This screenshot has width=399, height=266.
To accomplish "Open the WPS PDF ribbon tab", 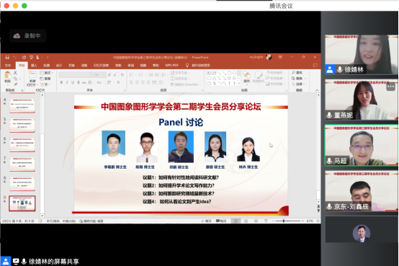I will pos(171,65).
